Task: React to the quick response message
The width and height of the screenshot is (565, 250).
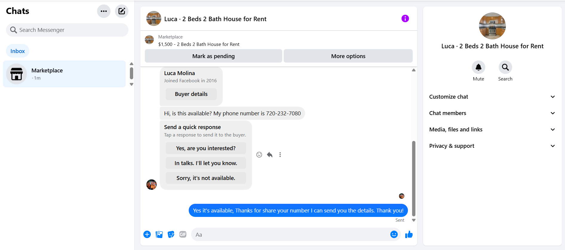Action: pos(259,155)
